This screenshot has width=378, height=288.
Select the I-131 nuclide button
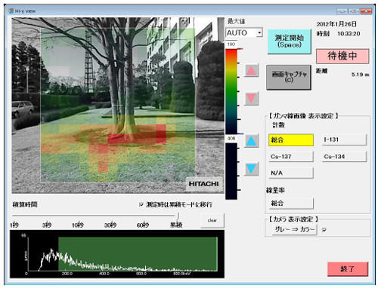pyautogui.click(x=344, y=139)
